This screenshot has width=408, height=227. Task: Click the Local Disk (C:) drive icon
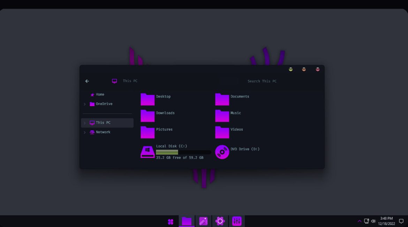[x=148, y=152]
